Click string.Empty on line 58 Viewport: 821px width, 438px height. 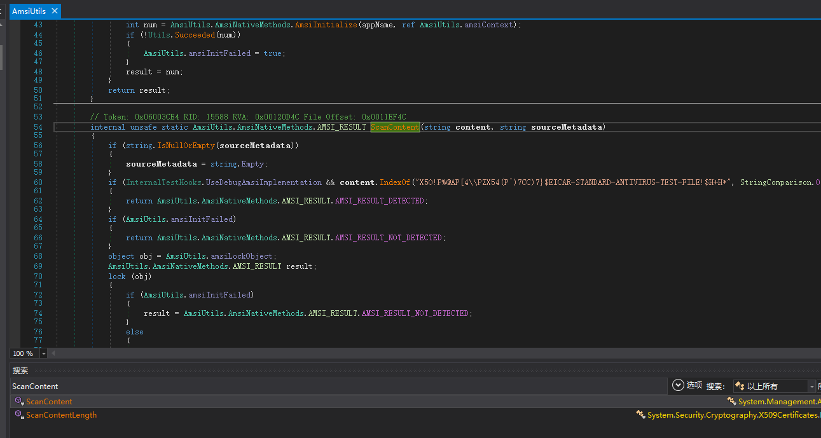[x=237, y=164]
